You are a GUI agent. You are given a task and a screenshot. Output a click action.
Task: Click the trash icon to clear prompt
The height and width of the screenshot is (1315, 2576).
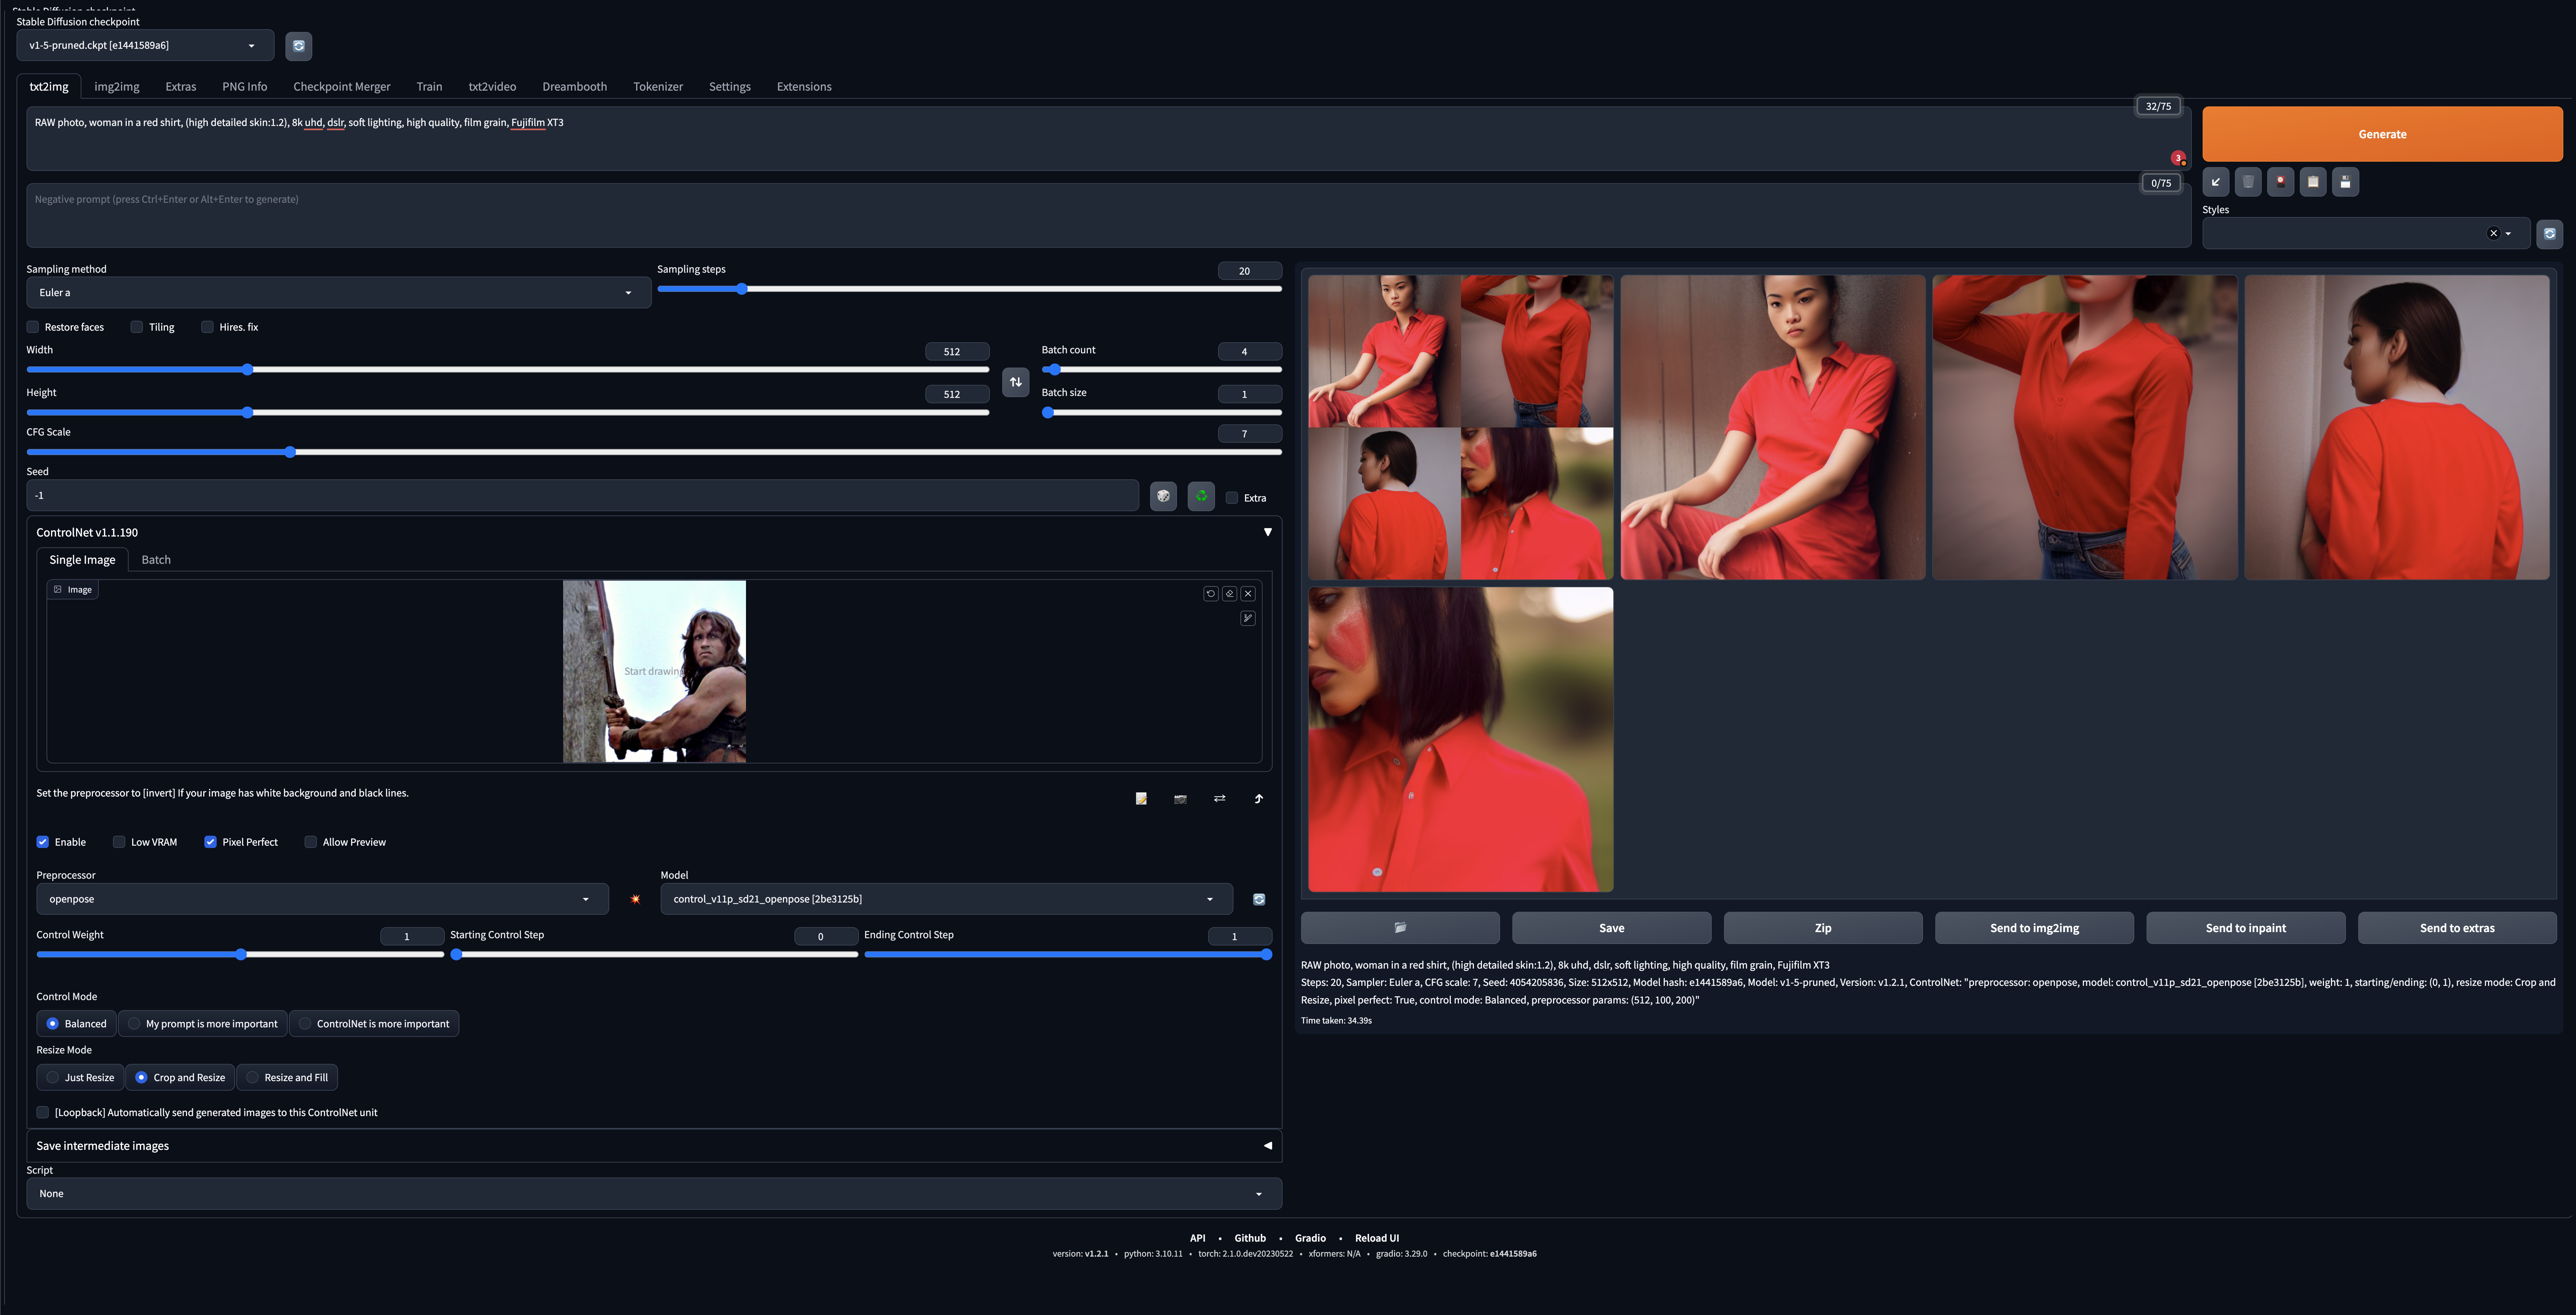click(2248, 182)
